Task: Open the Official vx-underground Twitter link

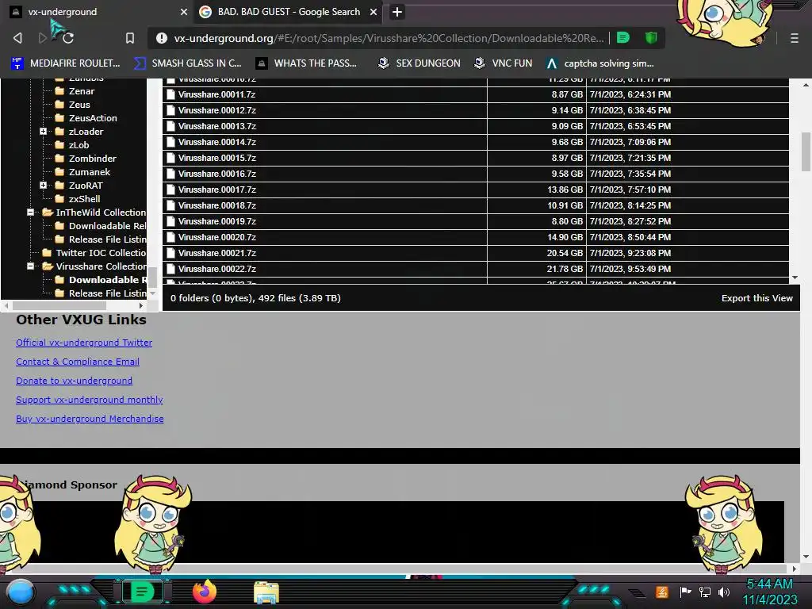Action: tap(84, 343)
